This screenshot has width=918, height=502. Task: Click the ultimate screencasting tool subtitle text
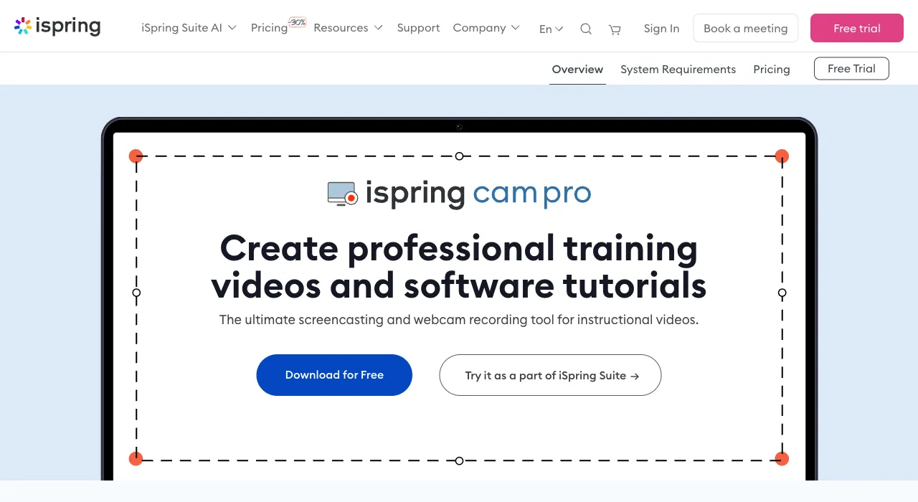(x=459, y=320)
